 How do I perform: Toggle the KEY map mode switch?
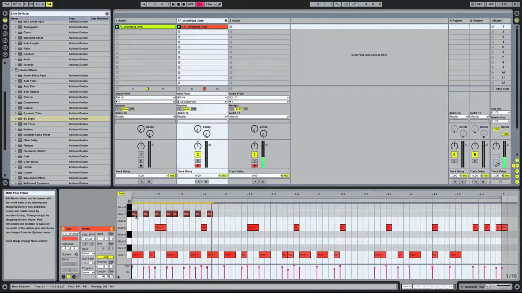[480, 4]
